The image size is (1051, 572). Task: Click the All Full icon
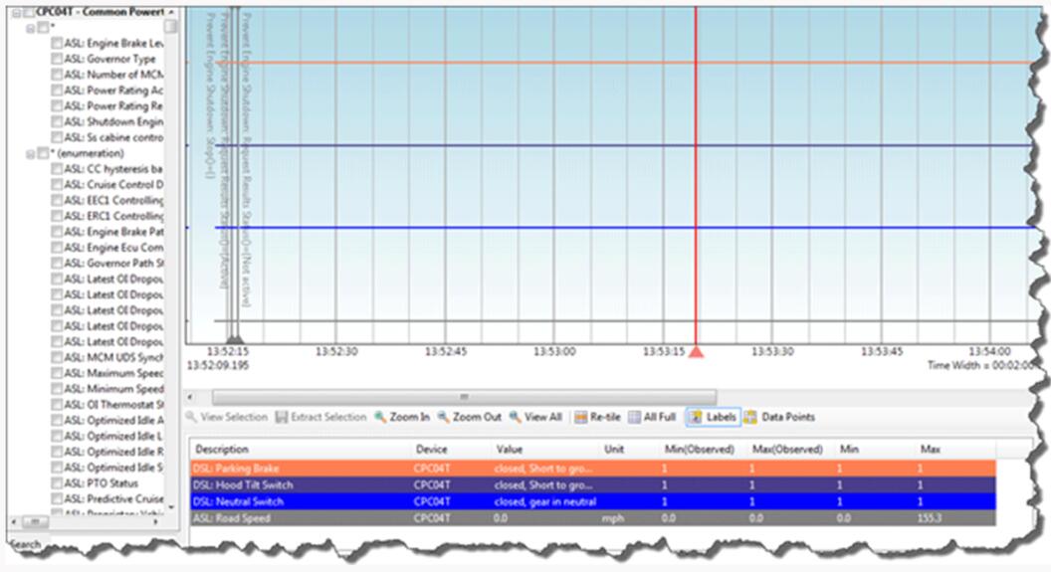point(634,418)
